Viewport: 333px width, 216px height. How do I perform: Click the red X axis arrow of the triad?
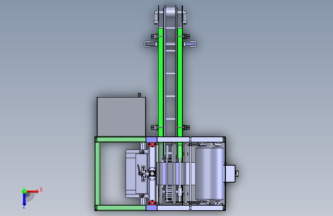coord(32,191)
